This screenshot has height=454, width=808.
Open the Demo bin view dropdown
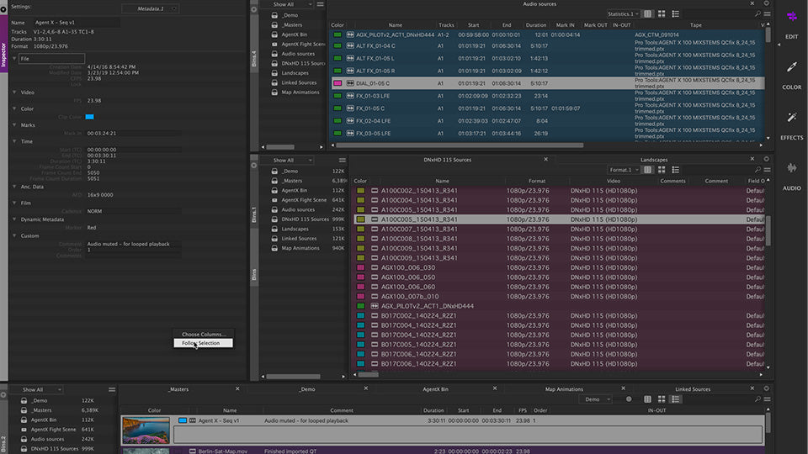coord(595,399)
